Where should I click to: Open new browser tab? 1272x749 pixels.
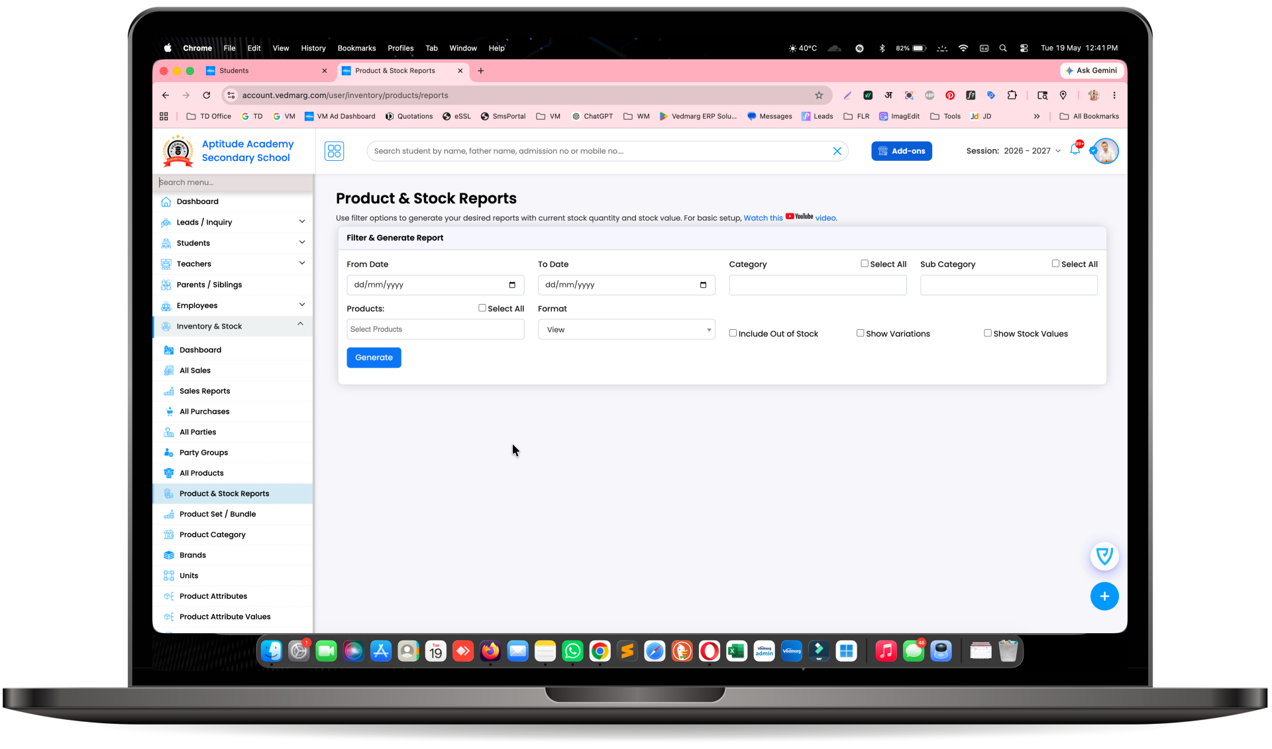click(x=481, y=71)
